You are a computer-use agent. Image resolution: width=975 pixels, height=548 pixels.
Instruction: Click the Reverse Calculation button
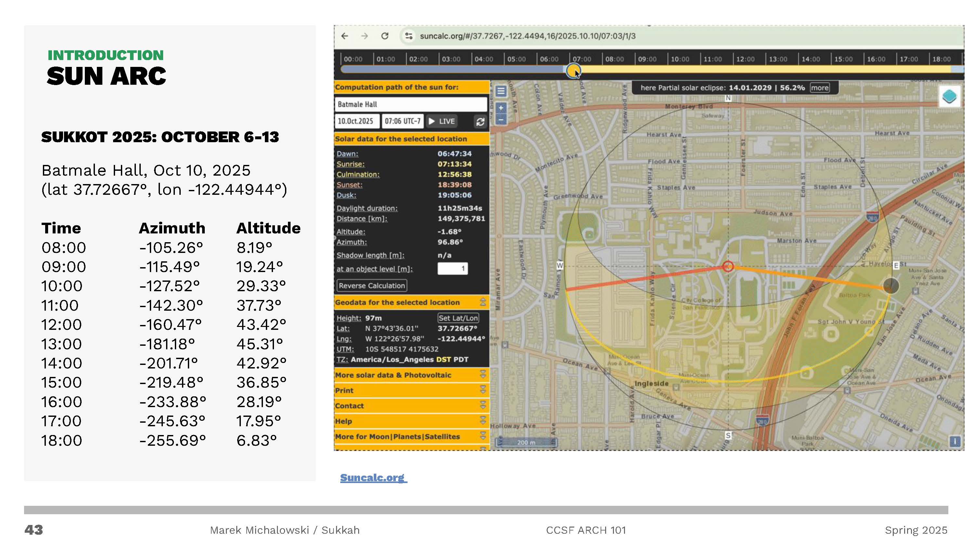[x=372, y=286]
